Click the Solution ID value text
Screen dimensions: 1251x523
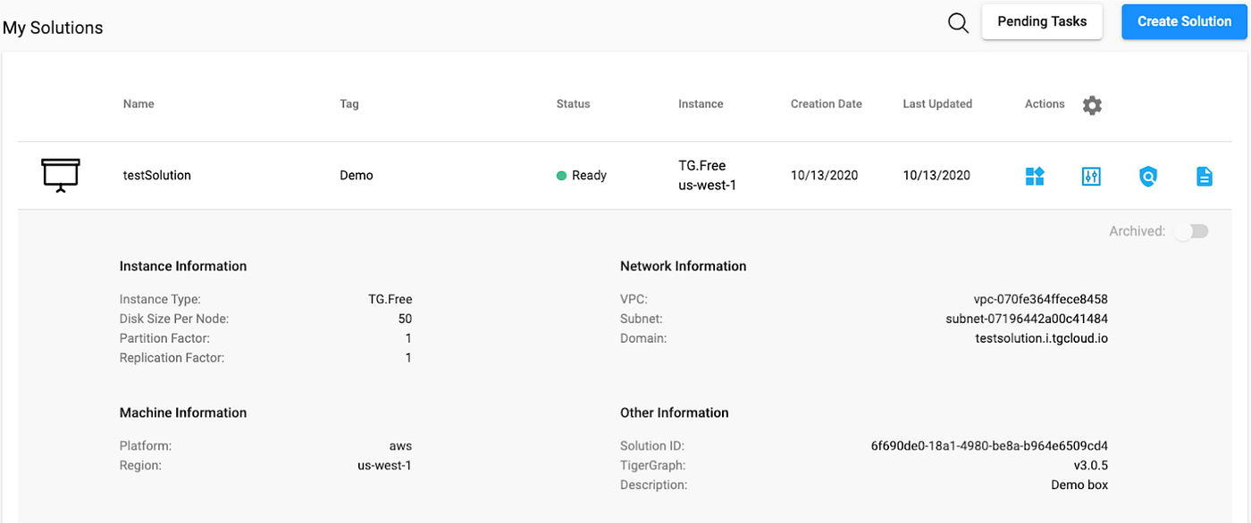pyautogui.click(x=989, y=446)
